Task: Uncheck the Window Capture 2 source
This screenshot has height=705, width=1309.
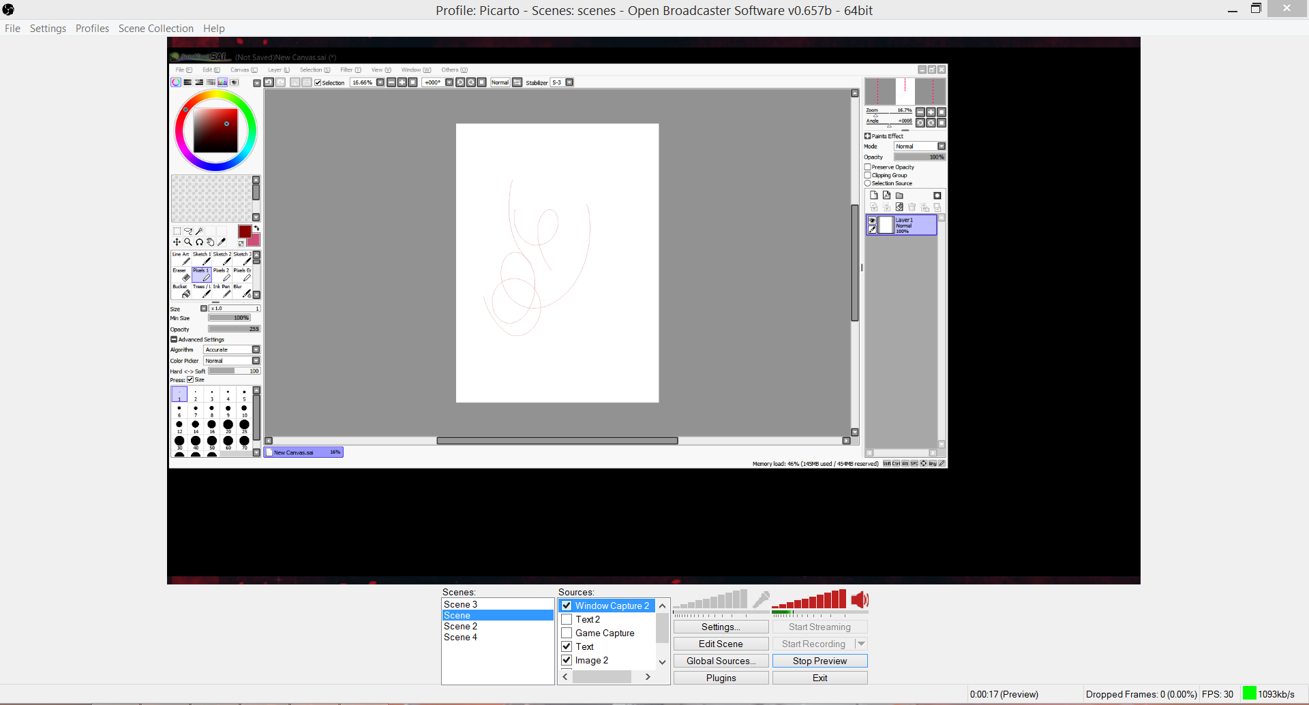Action: 567,606
